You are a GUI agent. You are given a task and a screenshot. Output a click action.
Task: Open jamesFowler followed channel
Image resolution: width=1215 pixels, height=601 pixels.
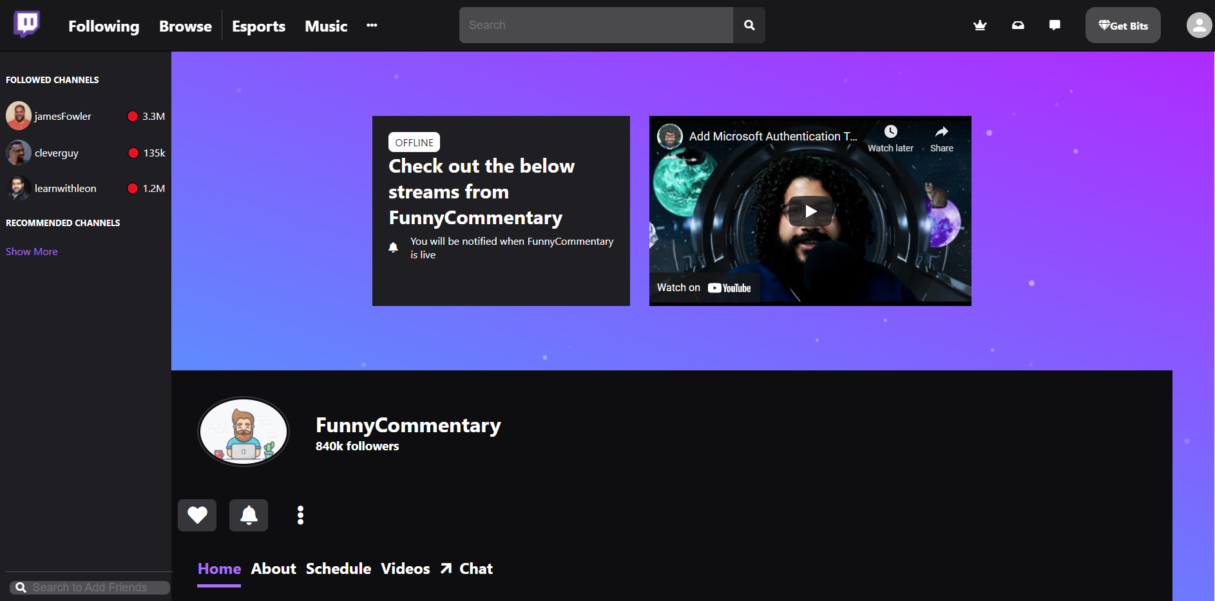point(86,116)
